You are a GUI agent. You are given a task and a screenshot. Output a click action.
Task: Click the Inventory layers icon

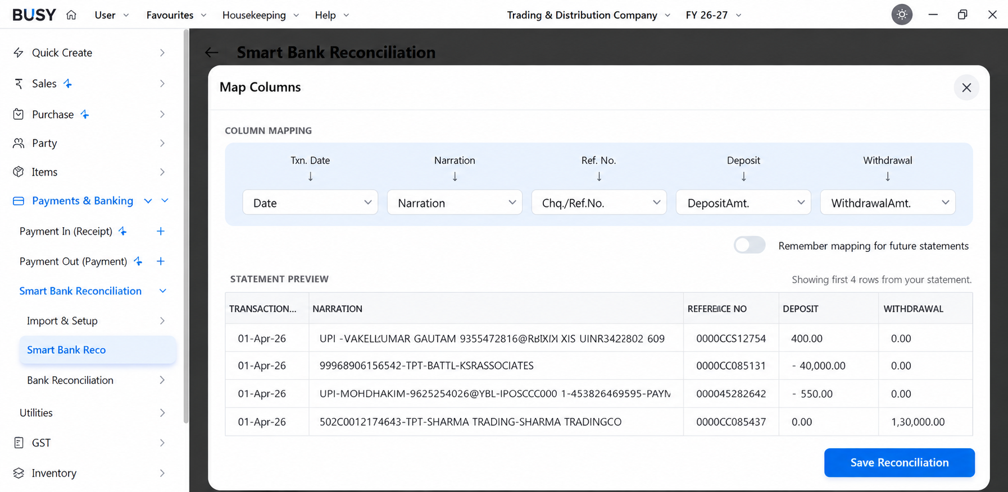click(19, 473)
